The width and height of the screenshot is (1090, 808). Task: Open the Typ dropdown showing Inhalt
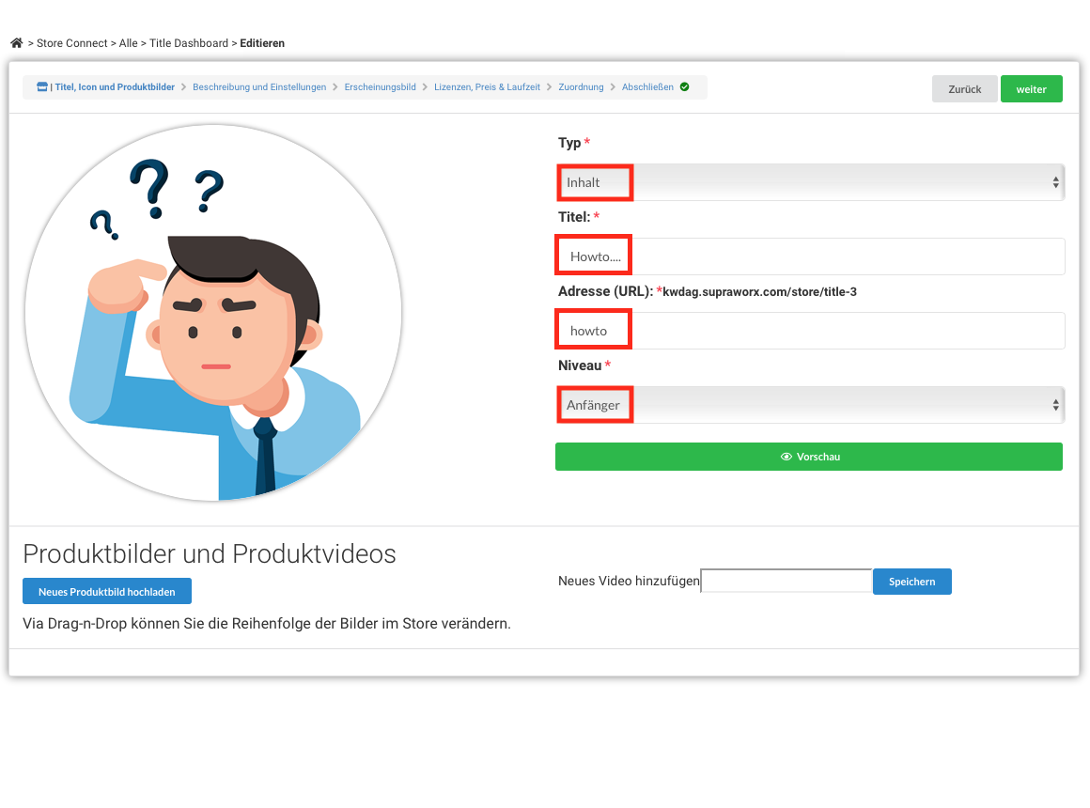[810, 182]
